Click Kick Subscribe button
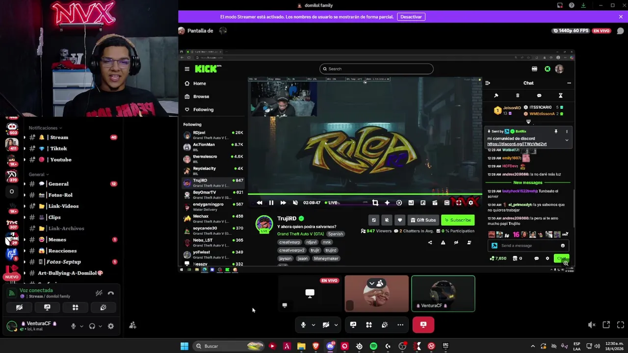628x353 pixels. click(458, 220)
